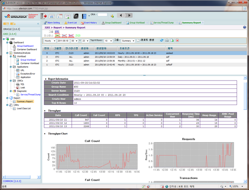
Task: Close the Event History tab
Action: 99,22
